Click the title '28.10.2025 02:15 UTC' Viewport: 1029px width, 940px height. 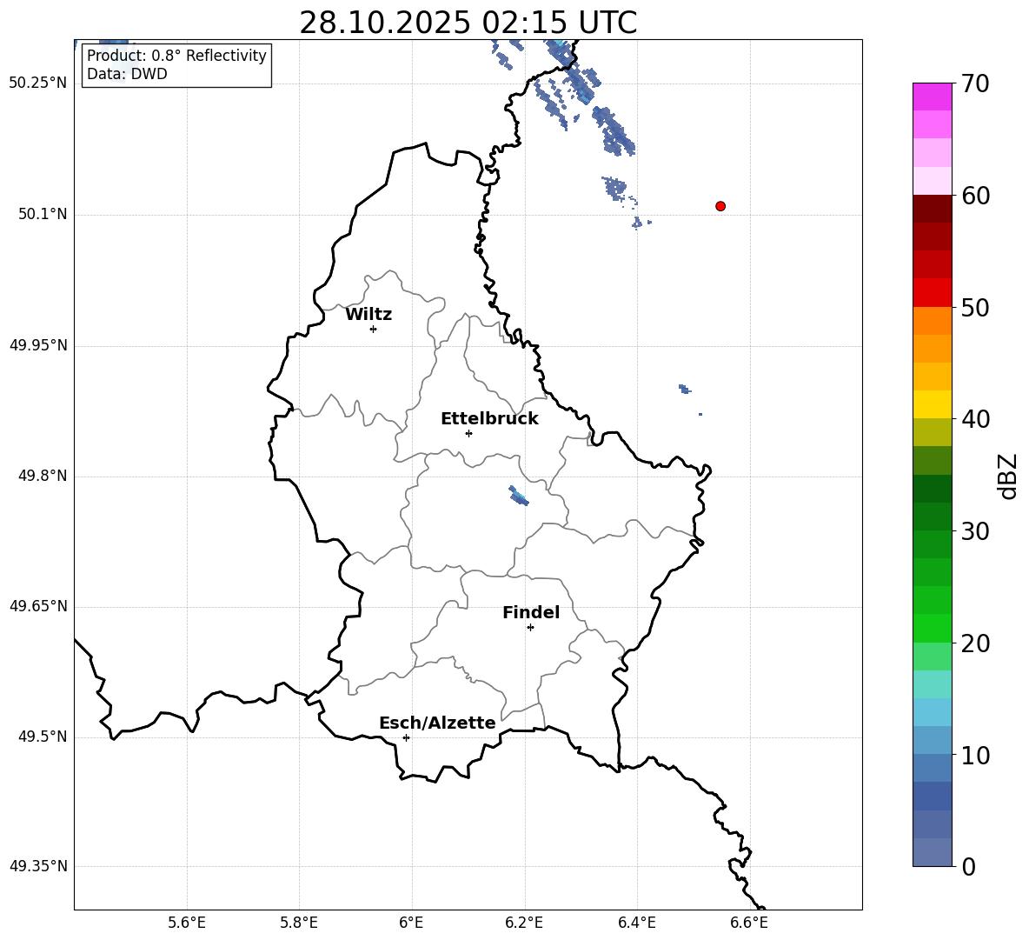coord(468,23)
